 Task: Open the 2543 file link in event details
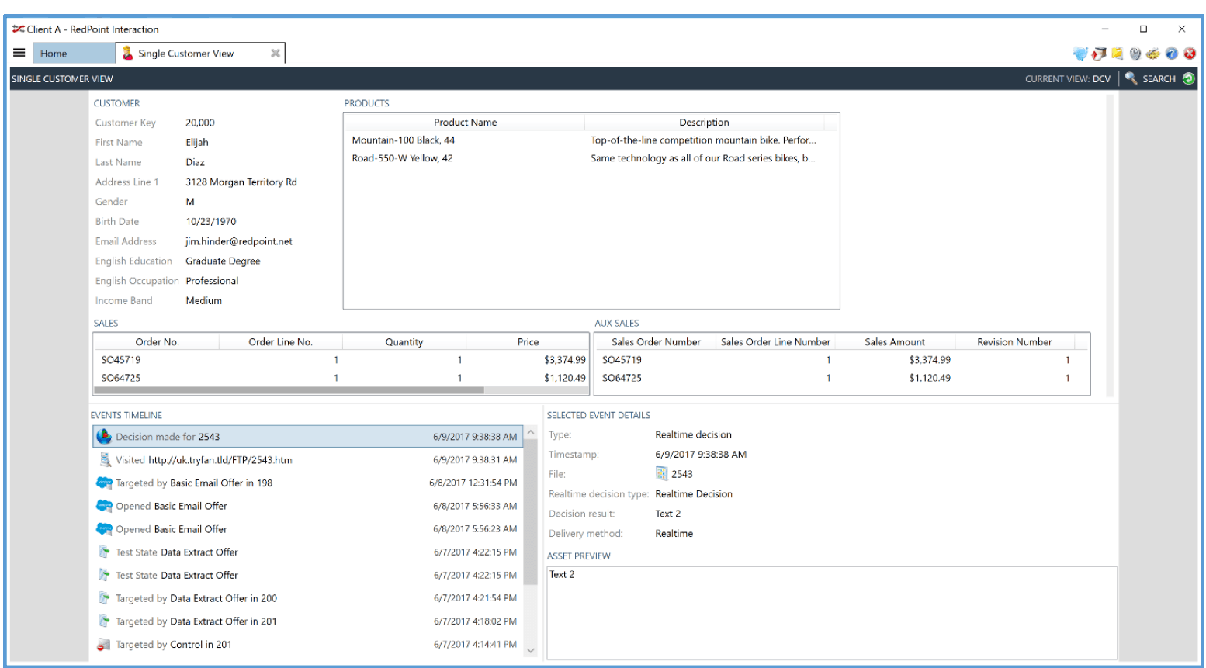[682, 474]
